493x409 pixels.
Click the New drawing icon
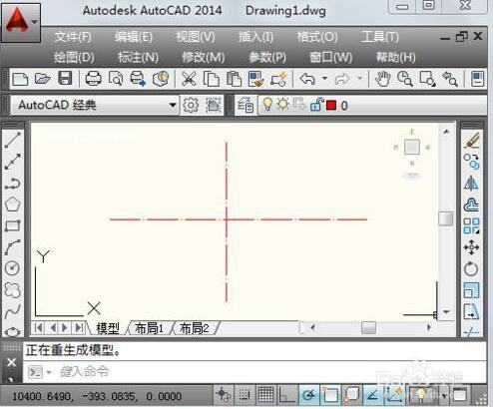[20, 79]
